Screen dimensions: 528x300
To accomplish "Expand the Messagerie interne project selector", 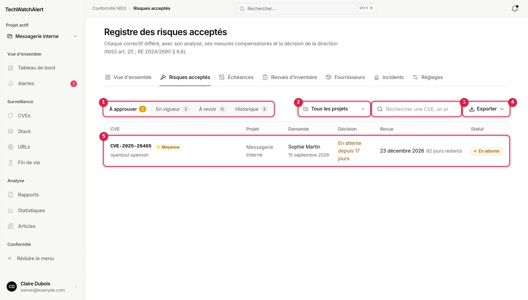I will click(42, 36).
